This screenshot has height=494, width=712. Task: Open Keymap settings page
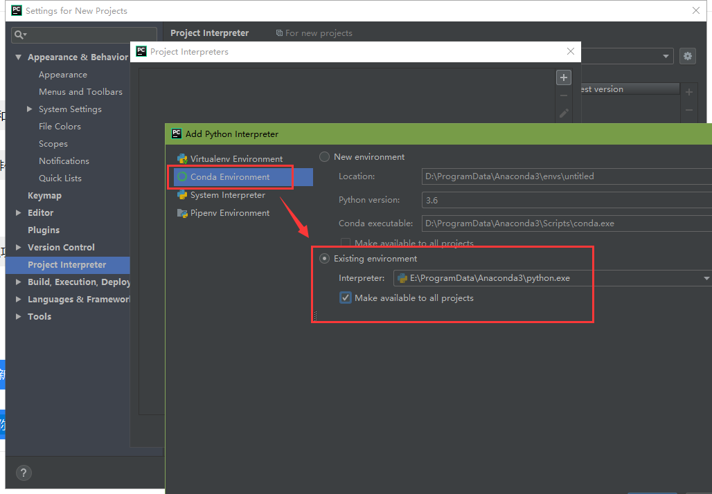pos(44,196)
